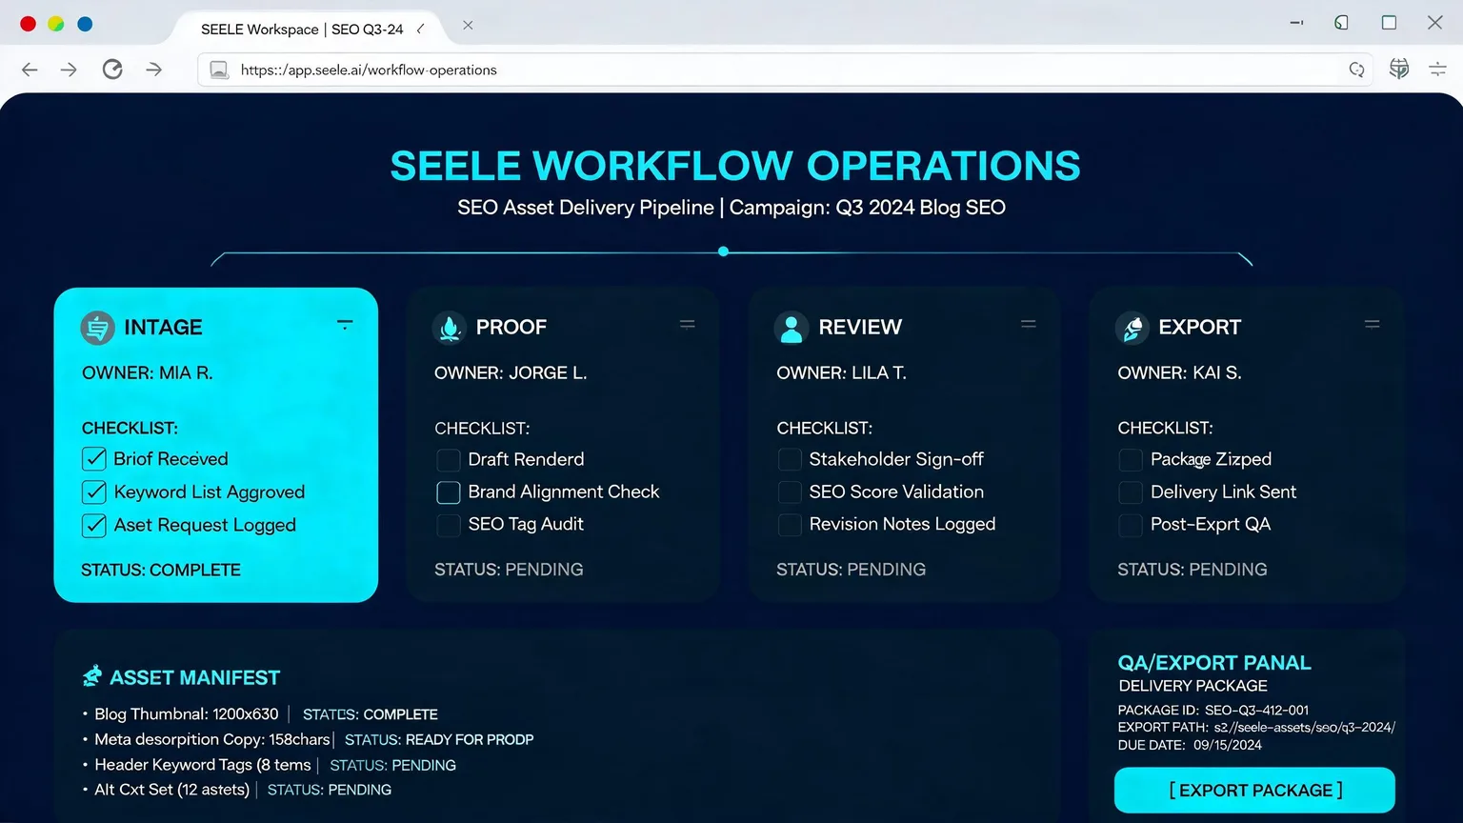Click OWNER: JORGE L. text

pos(511,373)
